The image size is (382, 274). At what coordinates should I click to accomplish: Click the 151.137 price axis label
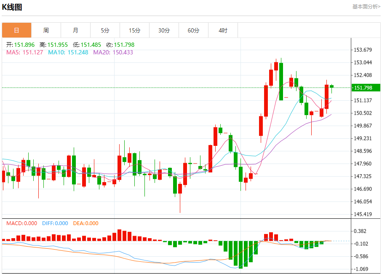click(363, 100)
